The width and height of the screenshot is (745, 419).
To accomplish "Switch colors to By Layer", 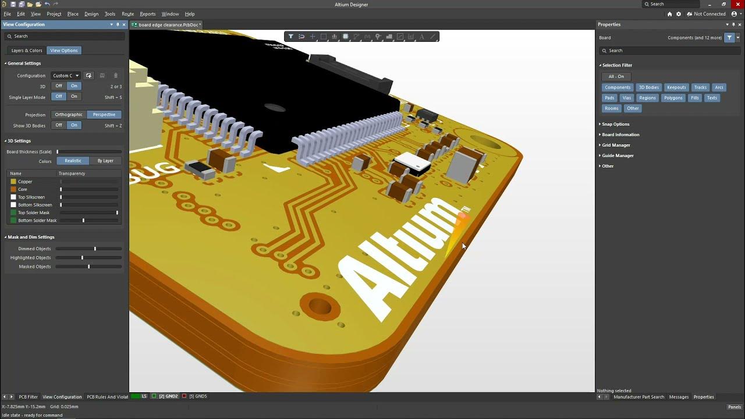I will pyautogui.click(x=105, y=161).
